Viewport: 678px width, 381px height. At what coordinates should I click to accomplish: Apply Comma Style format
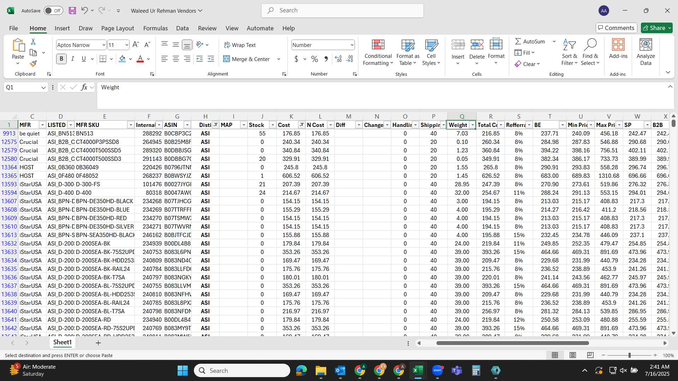pyautogui.click(x=326, y=59)
